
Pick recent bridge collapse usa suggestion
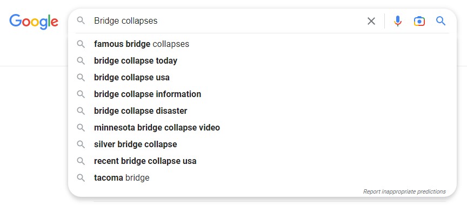262,161
